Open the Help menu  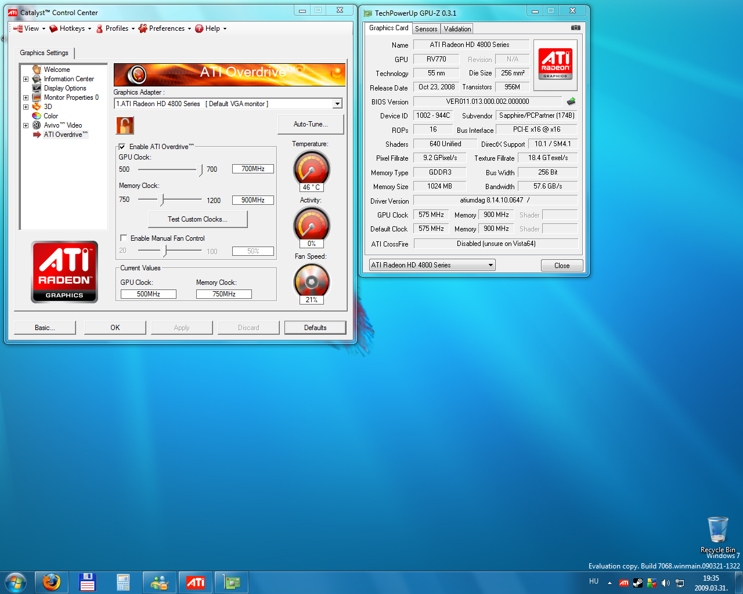[211, 28]
